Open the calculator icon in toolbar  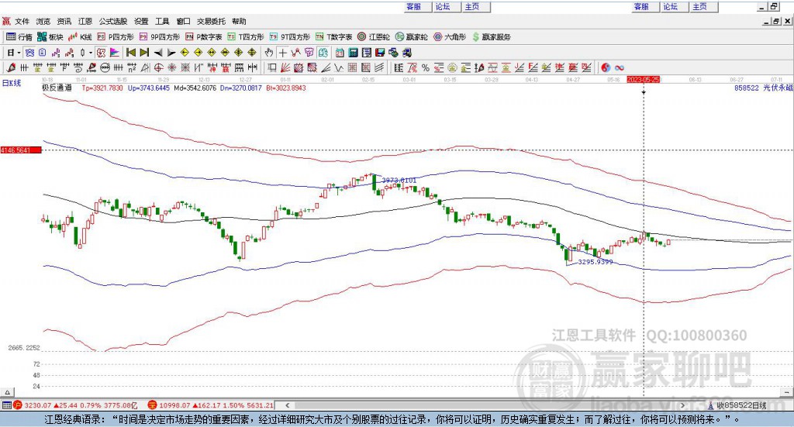click(353, 53)
